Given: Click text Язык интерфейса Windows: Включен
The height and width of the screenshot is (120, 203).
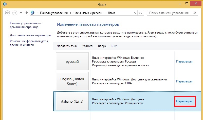Looking at the screenshot, I should [x=118, y=58].
